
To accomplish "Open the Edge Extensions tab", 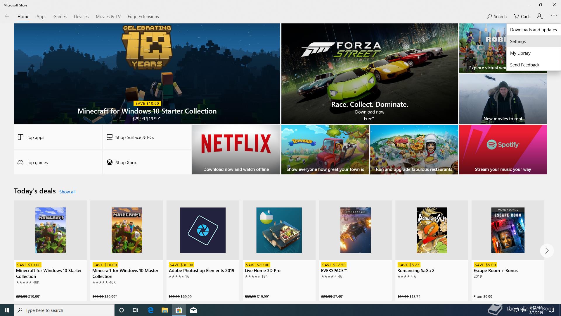I will tap(143, 17).
